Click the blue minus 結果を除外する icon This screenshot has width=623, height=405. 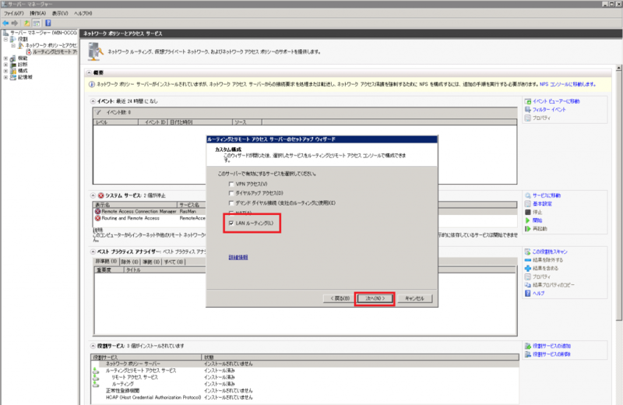click(x=528, y=260)
